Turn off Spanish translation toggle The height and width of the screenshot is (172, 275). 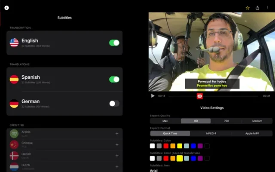coord(114,79)
